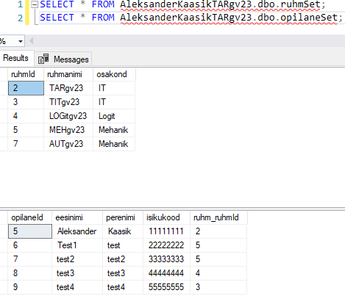Click the horizontal scroll left arrow
This screenshot has height=307, width=345.
point(31,41)
